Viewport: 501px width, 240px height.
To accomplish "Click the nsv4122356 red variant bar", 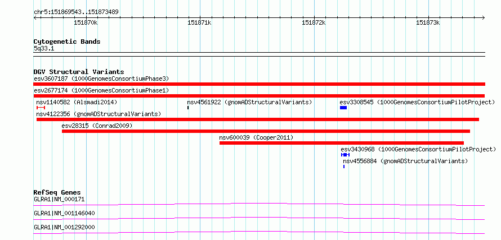I will pos(258,119).
